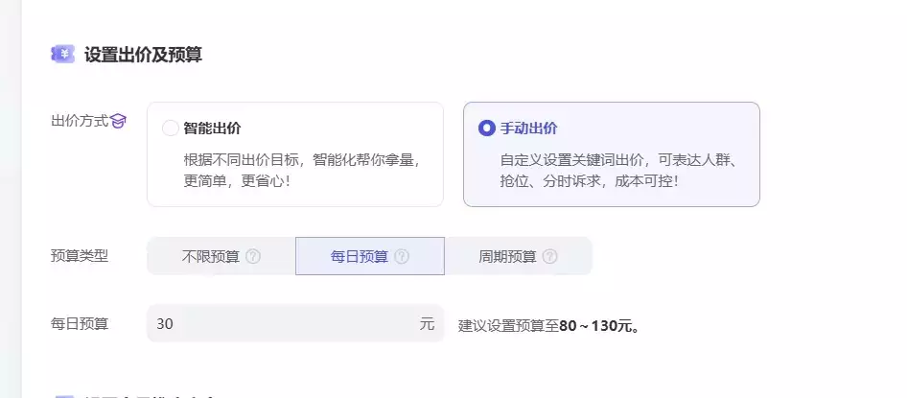Screen dimensions: 907x398
Task: Switch budget type to 不限预算
Action: pyautogui.click(x=221, y=256)
